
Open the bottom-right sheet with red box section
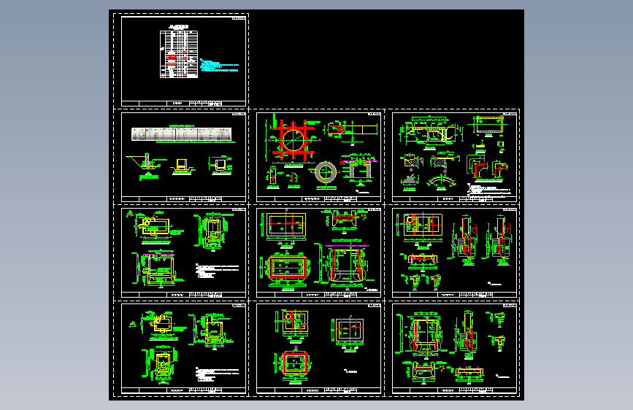pos(454,349)
